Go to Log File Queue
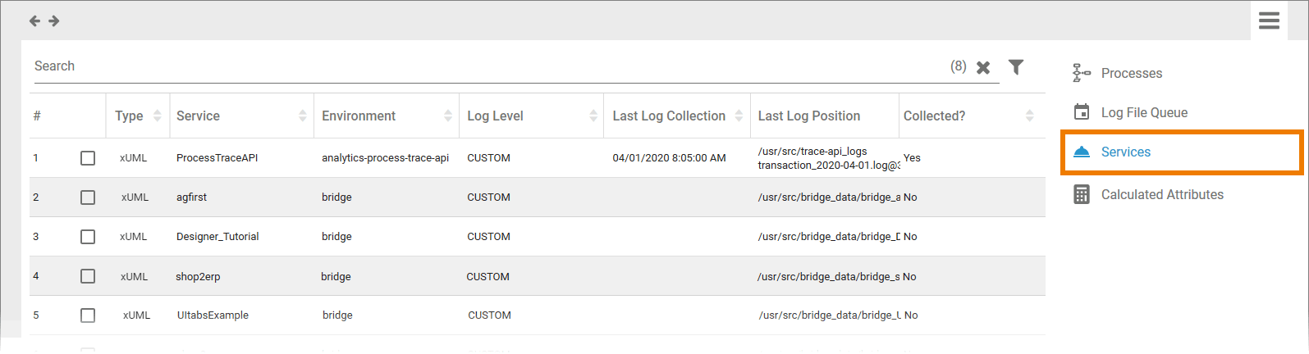 tap(1144, 112)
